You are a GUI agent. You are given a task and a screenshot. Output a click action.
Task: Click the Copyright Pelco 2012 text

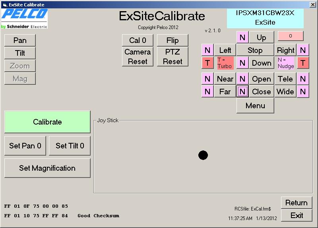158,27
